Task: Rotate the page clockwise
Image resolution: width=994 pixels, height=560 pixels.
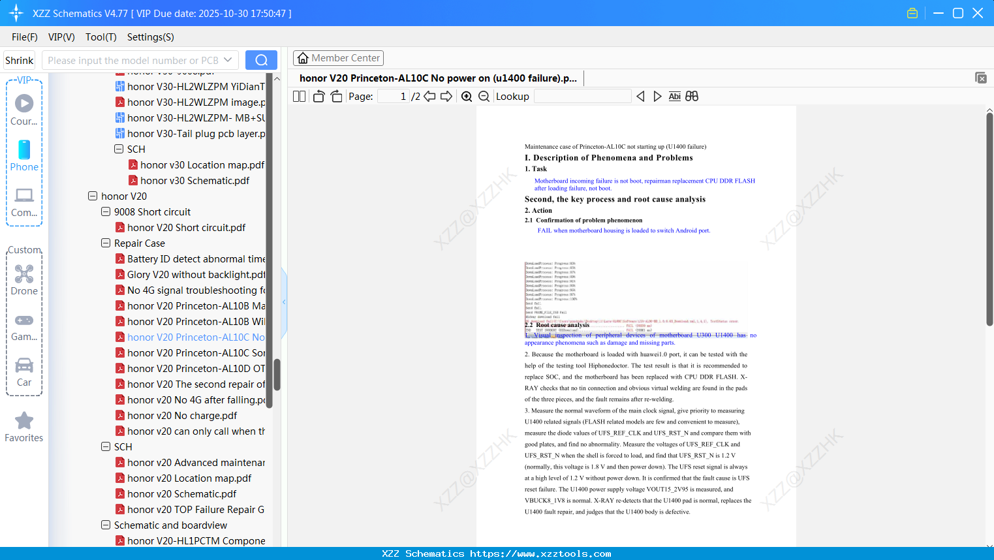Action: [336, 97]
